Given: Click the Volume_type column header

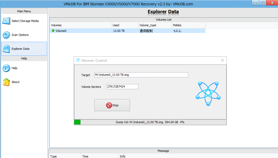Looking at the screenshot, I should point(155,25).
